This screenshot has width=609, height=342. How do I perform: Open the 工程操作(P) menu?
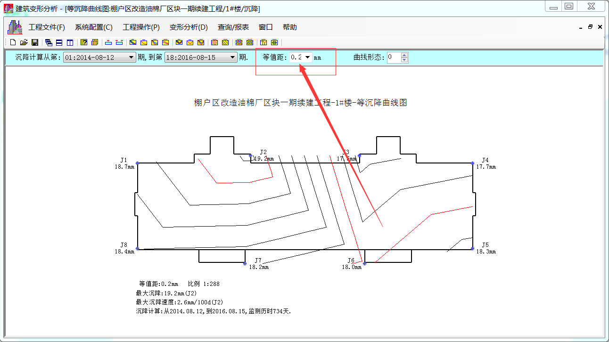click(x=141, y=27)
